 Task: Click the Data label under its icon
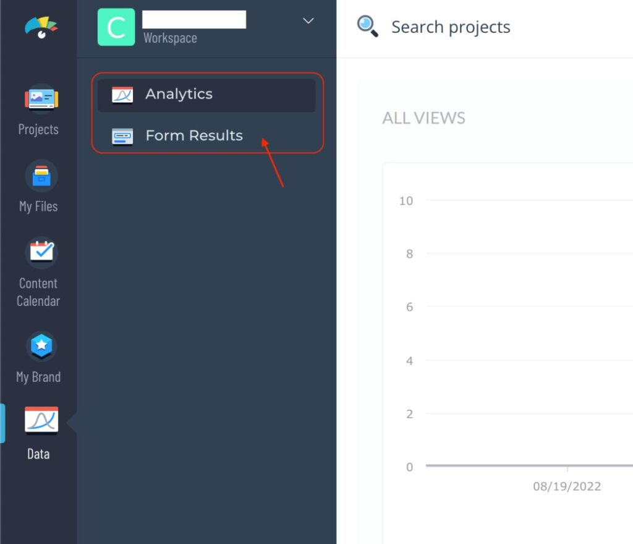pos(38,454)
